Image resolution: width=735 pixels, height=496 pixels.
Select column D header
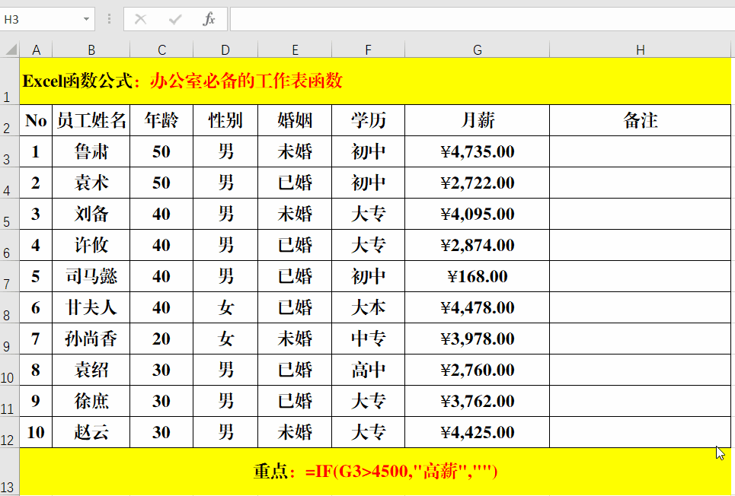pyautogui.click(x=225, y=50)
